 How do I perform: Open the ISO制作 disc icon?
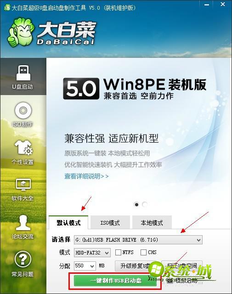pos(23,110)
